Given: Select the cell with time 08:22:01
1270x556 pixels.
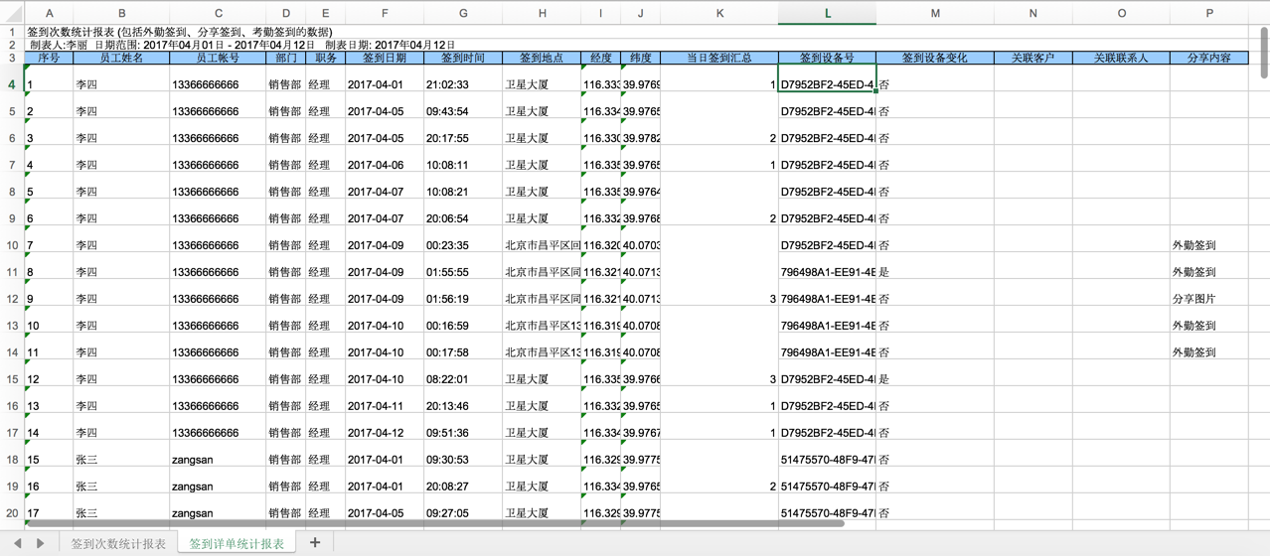Looking at the screenshot, I should 463,373.
